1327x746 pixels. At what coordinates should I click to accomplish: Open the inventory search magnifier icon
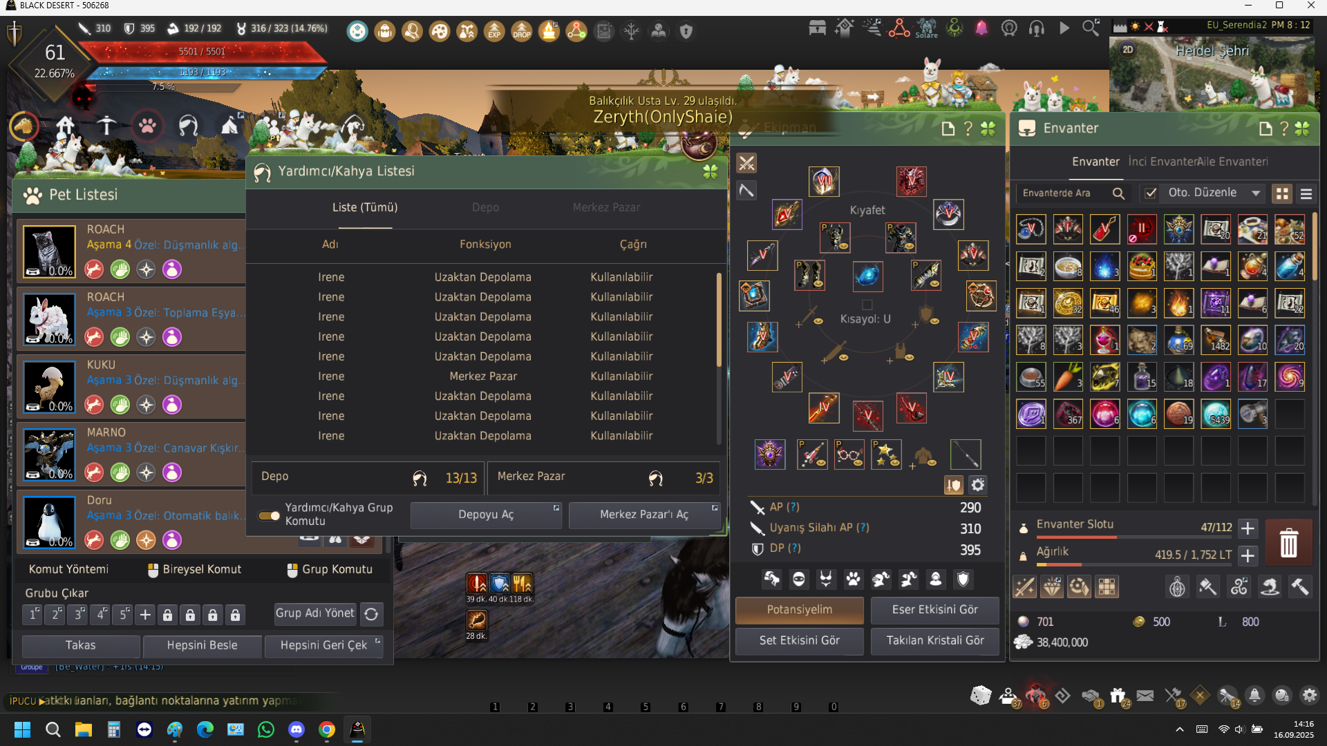(x=1118, y=193)
